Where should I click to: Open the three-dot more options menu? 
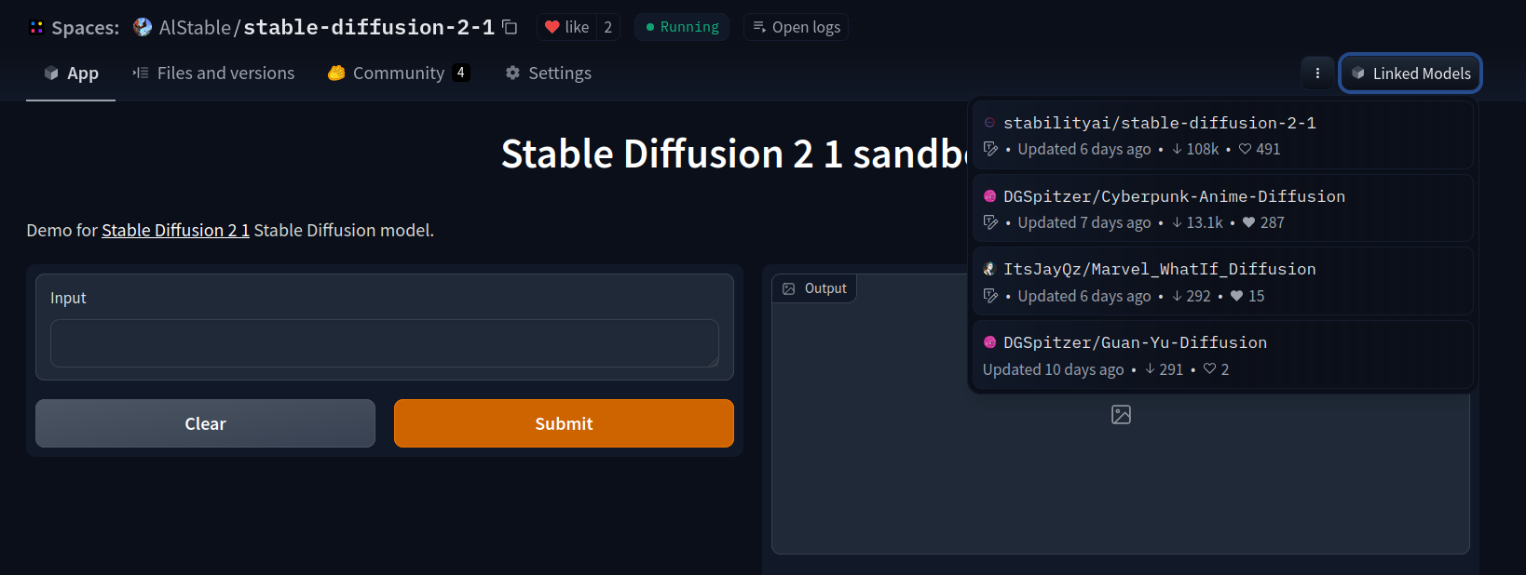(1317, 74)
